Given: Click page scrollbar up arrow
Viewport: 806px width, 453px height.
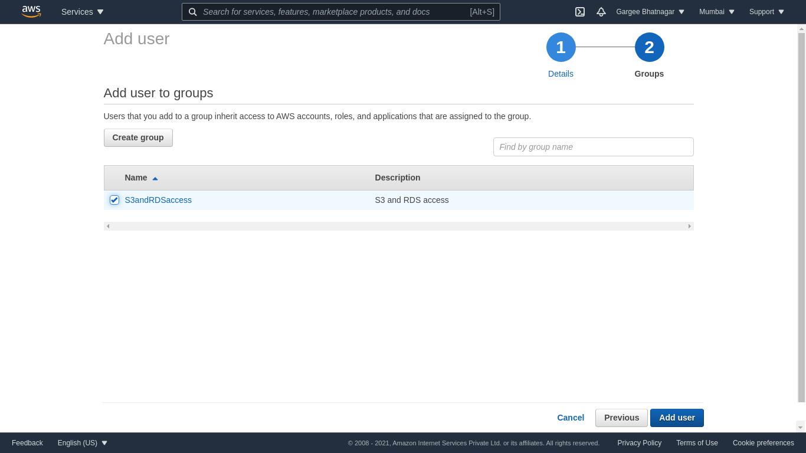Looking at the screenshot, I should pyautogui.click(x=801, y=28).
